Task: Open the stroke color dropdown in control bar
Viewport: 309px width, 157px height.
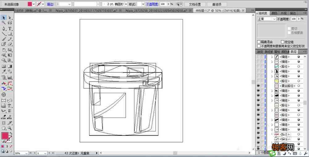Action: coord(43,4)
